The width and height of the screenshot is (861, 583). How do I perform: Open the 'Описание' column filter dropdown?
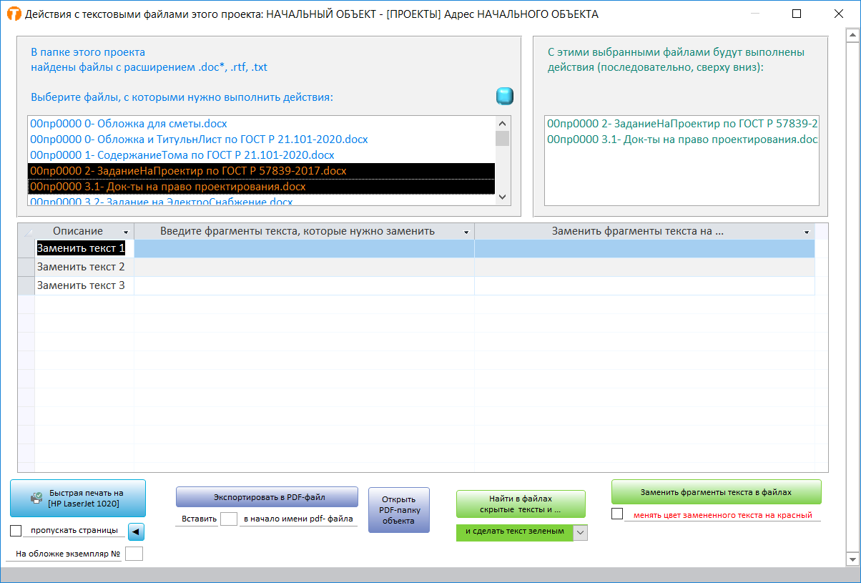point(127,232)
